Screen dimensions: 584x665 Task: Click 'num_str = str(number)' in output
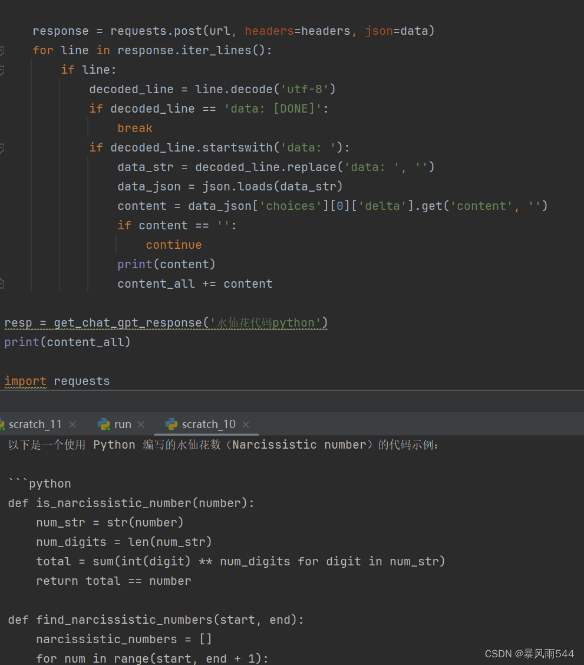(x=110, y=522)
